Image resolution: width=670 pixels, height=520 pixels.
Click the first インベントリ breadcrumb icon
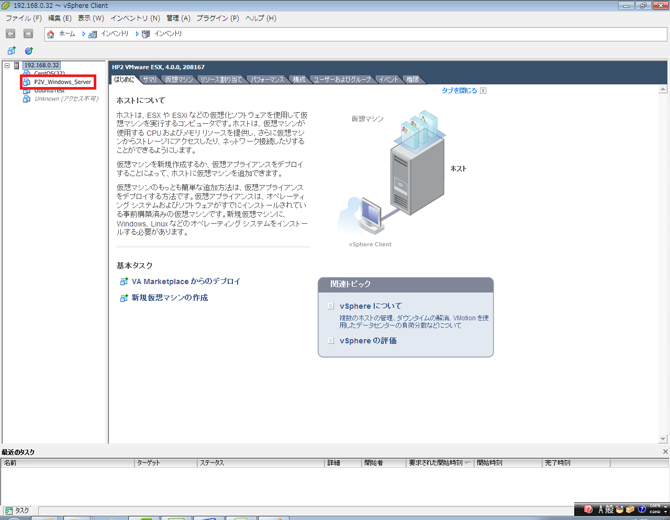tap(93, 34)
